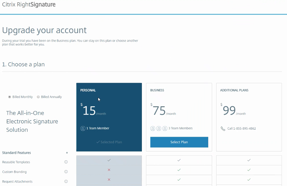Select the Billed Annually radio button
Screen dimensions: 287x186
[x=38, y=97]
